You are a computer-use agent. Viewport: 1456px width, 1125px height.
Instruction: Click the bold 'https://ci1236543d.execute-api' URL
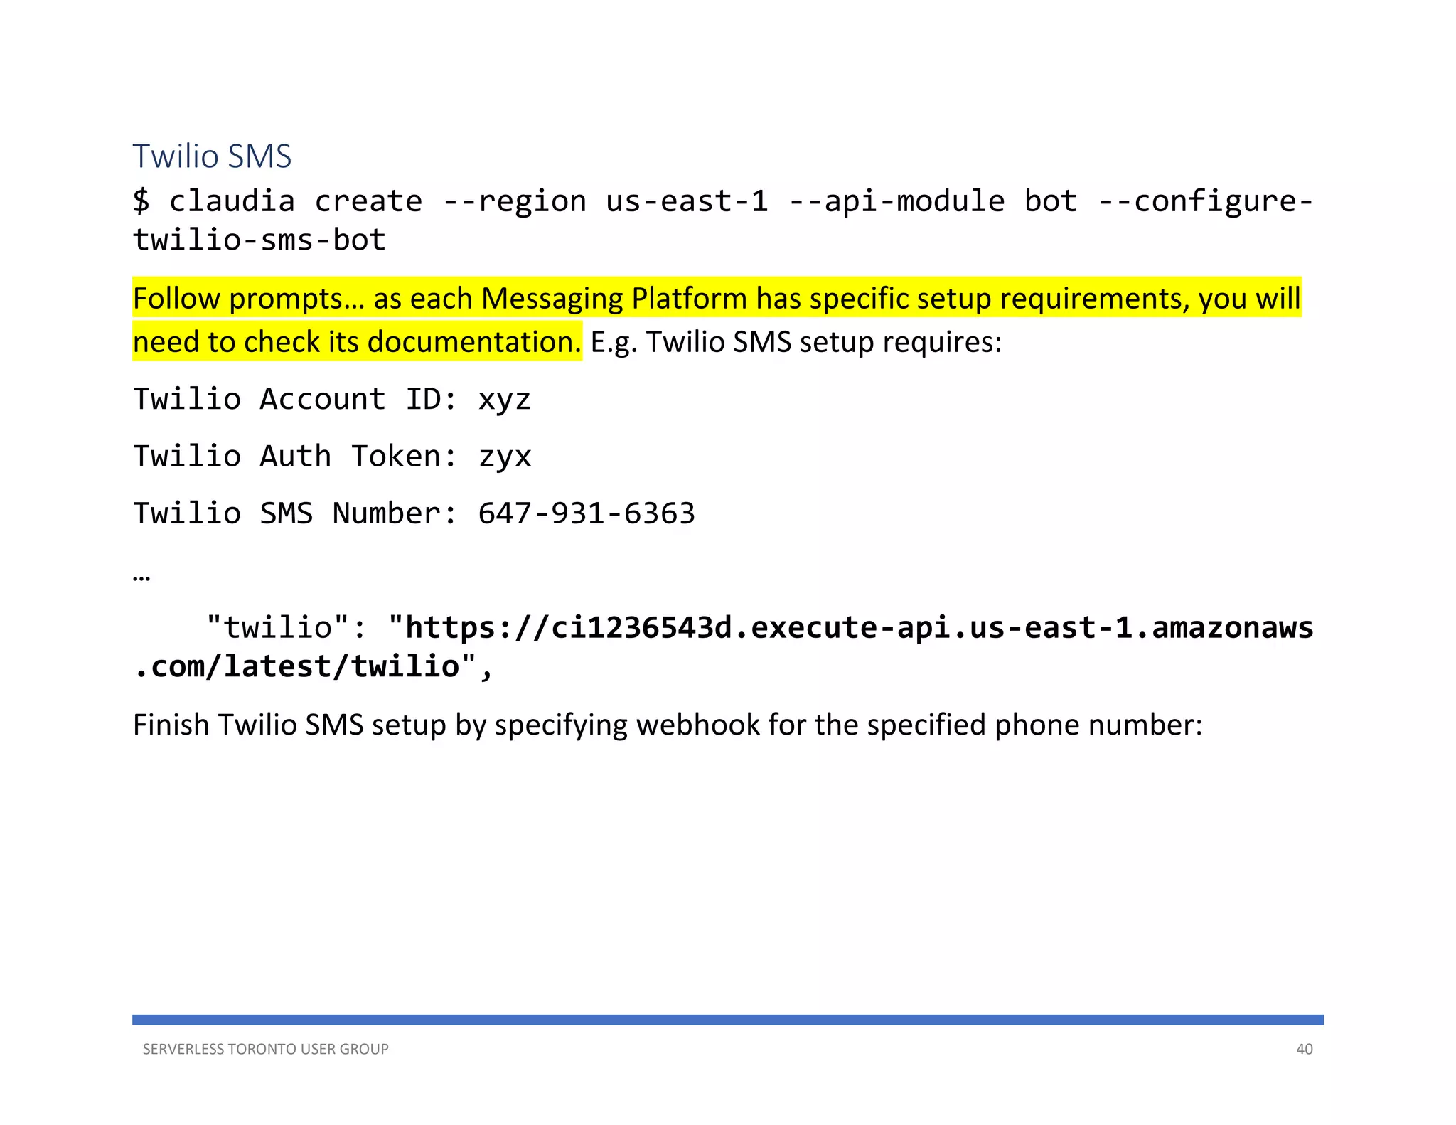coord(859,629)
